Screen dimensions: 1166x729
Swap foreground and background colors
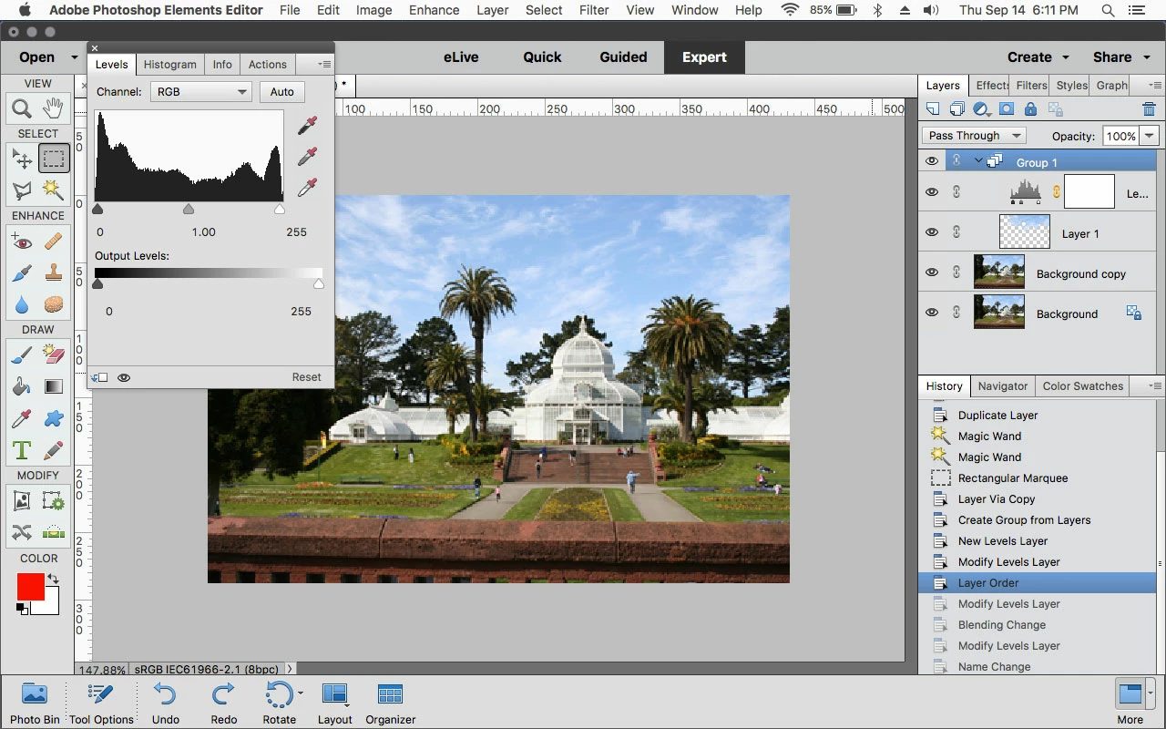pyautogui.click(x=54, y=579)
